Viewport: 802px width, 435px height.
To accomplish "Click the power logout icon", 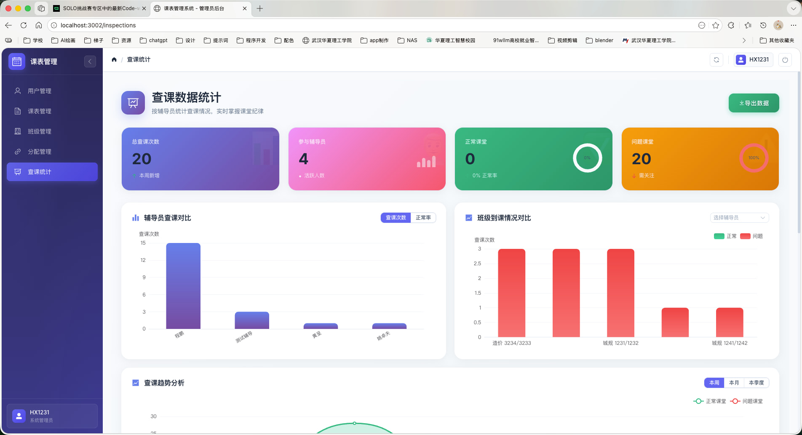I will pyautogui.click(x=785, y=60).
